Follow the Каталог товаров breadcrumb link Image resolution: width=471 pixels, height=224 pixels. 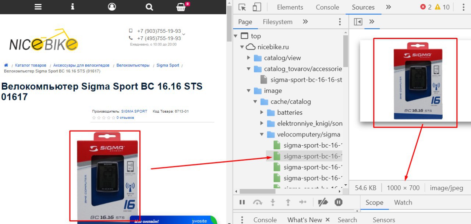pos(31,65)
